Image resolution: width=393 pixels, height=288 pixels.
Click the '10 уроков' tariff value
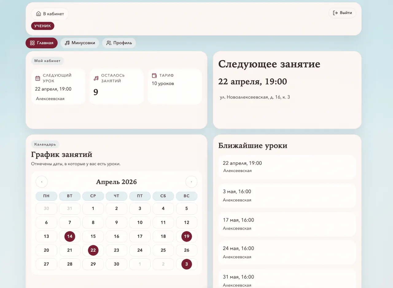click(x=163, y=84)
